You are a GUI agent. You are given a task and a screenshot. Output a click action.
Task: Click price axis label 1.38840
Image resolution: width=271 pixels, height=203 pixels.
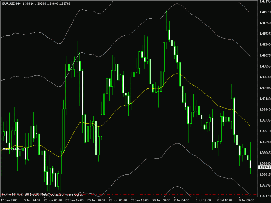pos(265,164)
